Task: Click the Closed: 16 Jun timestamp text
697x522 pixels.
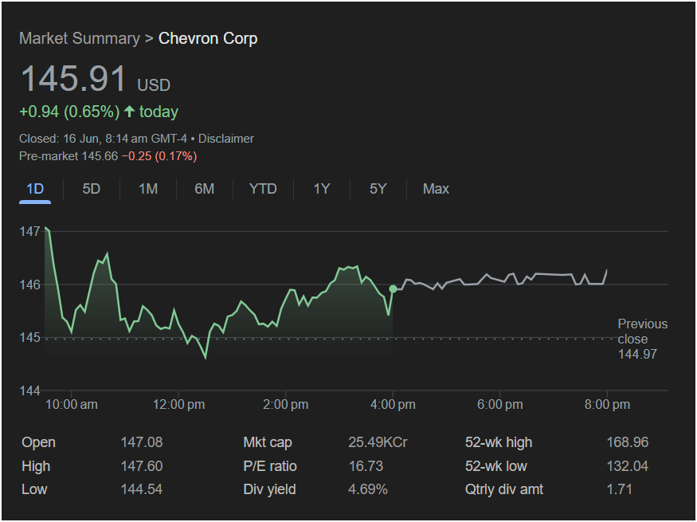Action: pyautogui.click(x=103, y=139)
